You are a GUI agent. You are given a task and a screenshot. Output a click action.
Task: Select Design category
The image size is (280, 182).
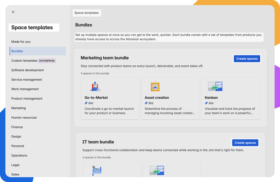tap(16, 136)
